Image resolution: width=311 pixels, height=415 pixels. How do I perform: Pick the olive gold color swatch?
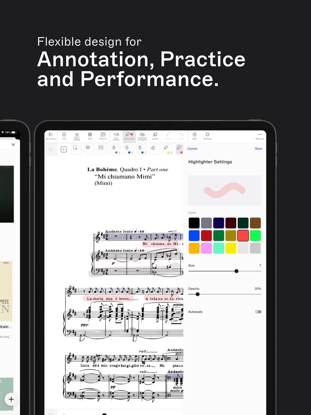(231, 235)
